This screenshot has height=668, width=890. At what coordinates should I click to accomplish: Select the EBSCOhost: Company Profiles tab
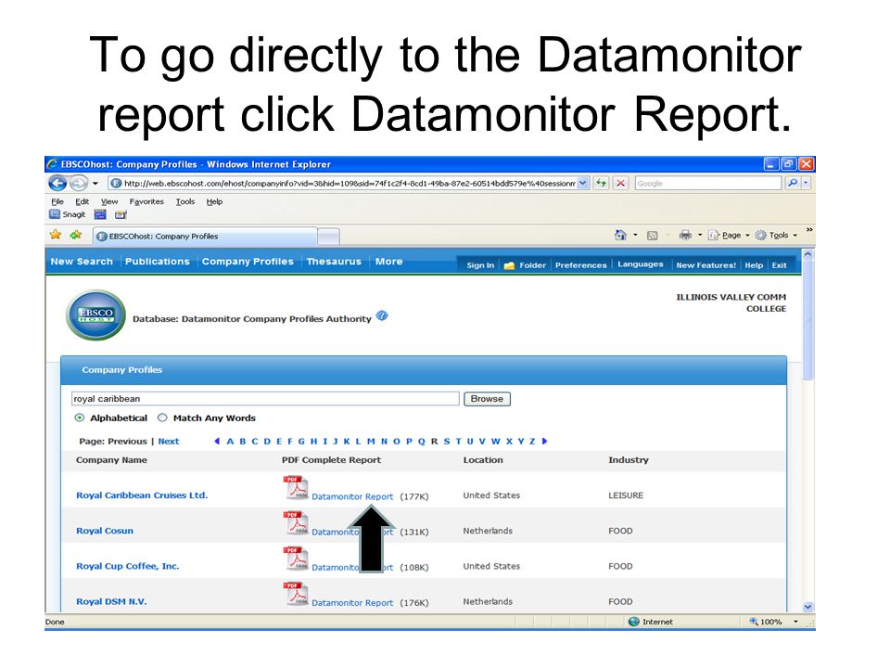pyautogui.click(x=204, y=237)
